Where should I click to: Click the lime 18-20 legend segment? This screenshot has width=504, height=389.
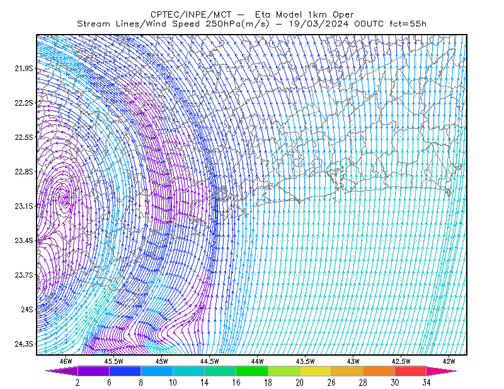tap(284, 371)
